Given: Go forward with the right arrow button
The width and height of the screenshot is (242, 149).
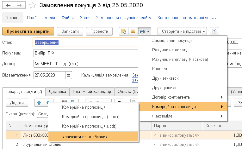Looking at the screenshot, I should coord(20,5).
